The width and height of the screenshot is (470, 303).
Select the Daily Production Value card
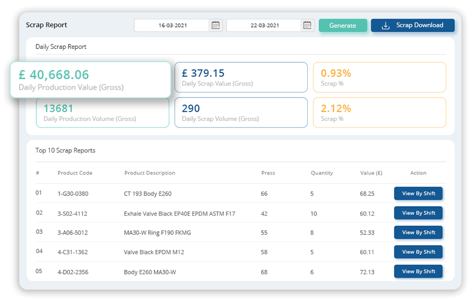tap(90, 79)
